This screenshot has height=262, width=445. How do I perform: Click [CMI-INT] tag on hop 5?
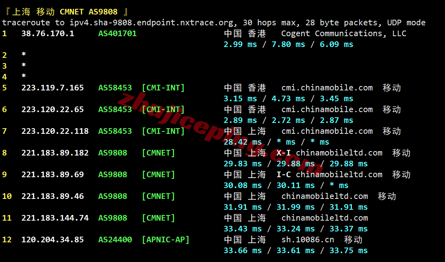click(x=163, y=88)
